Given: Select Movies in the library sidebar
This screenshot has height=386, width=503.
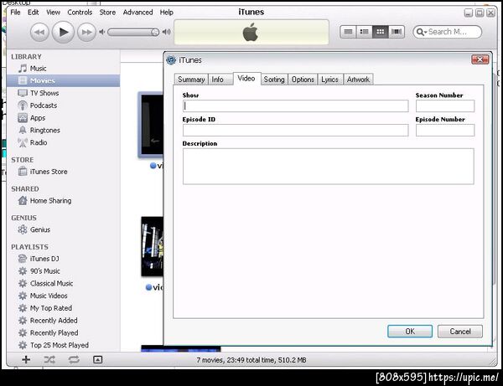Looking at the screenshot, I should click(x=63, y=80).
